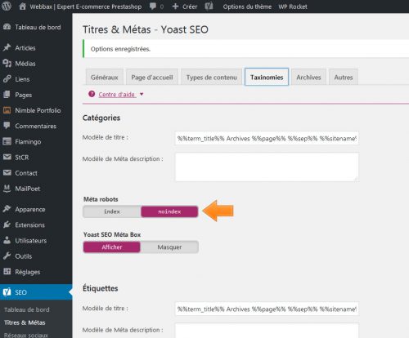Click the Yoast icon in the admin bar
This screenshot has height=338, width=409.
coord(209,7)
